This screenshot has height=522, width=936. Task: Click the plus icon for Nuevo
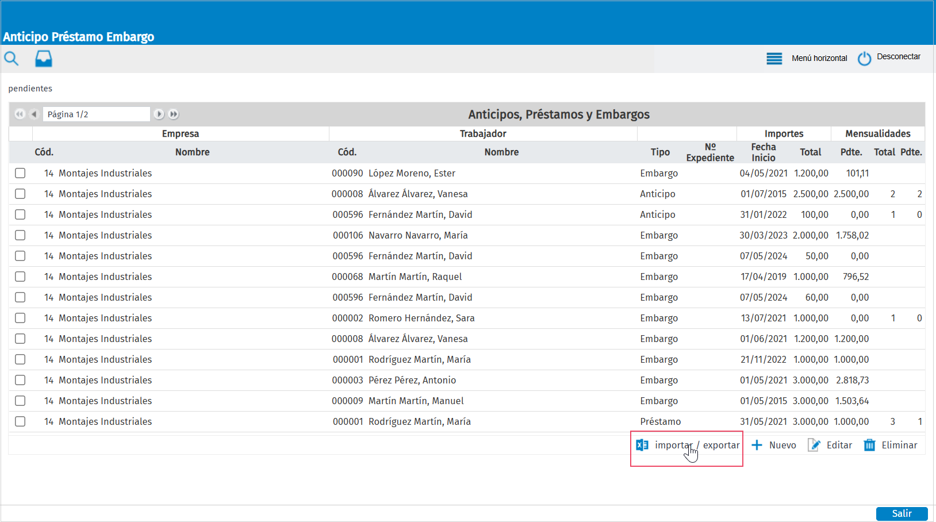757,445
